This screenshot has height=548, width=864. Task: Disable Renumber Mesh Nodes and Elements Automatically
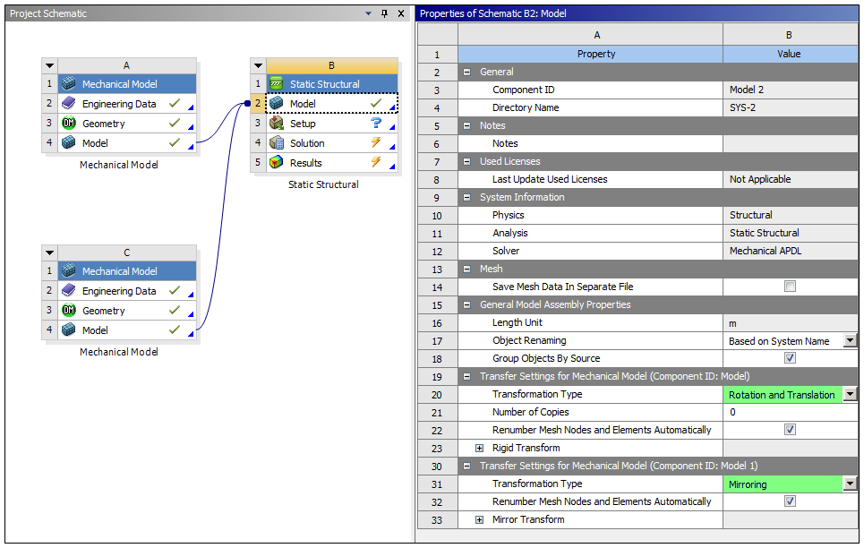[790, 430]
